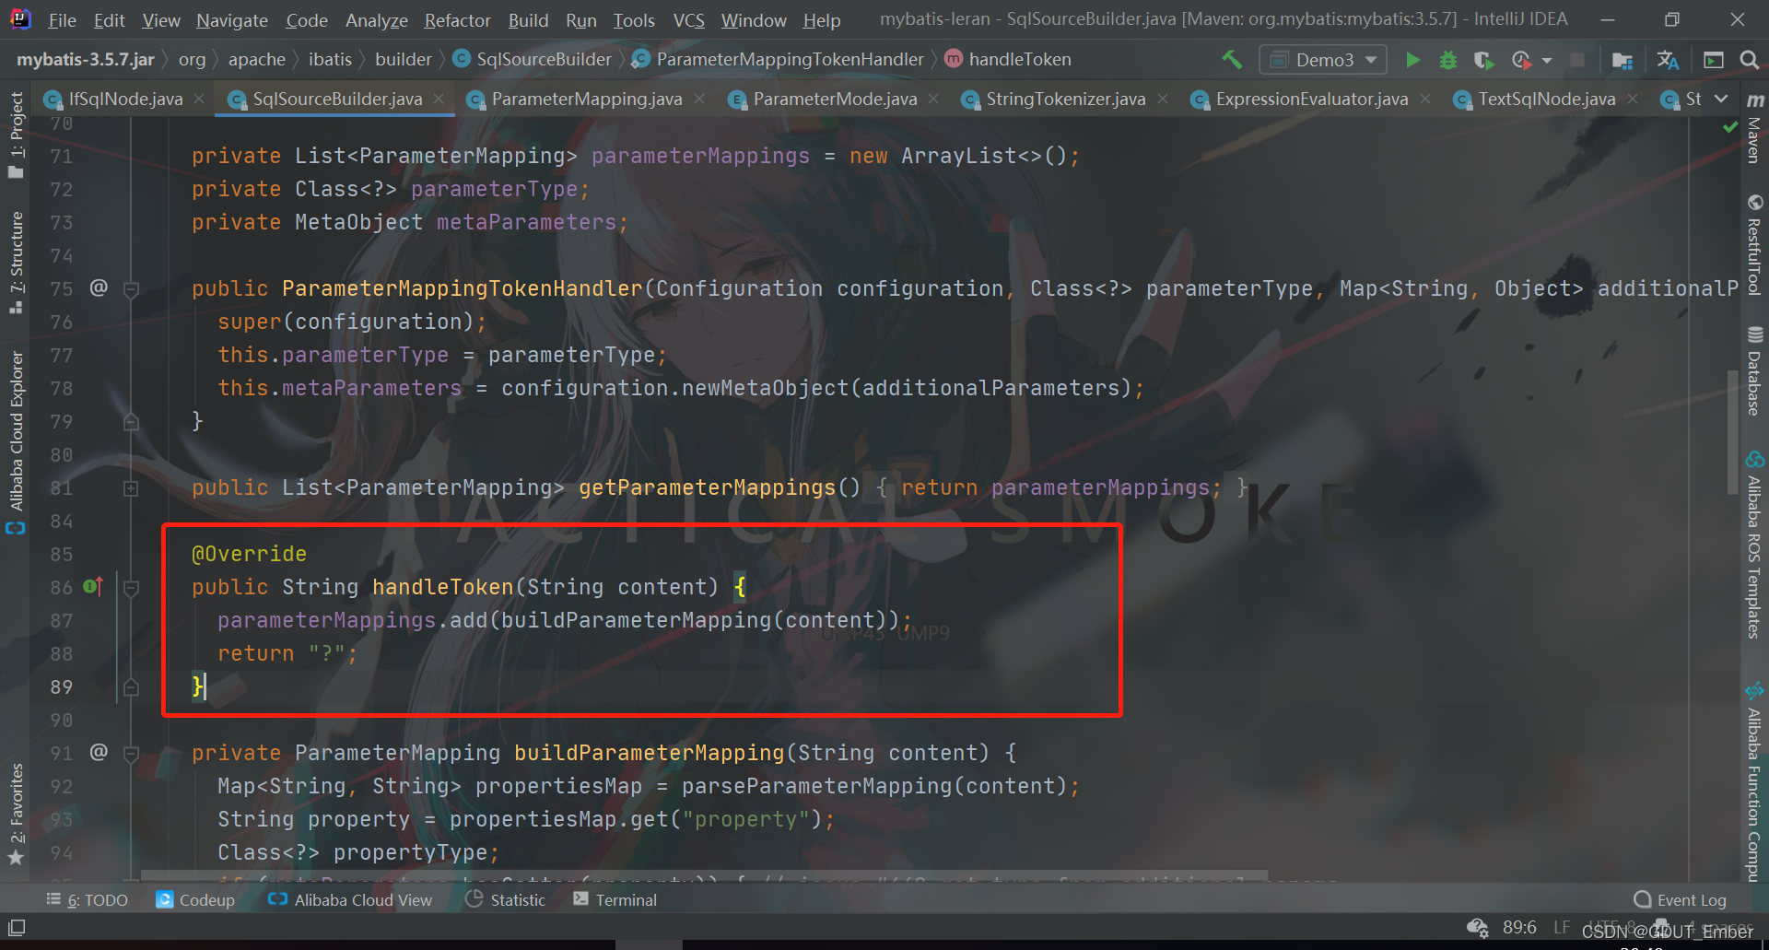Click the tool window quick-access icon in status bar
This screenshot has width=1769, height=950.
coord(16,927)
